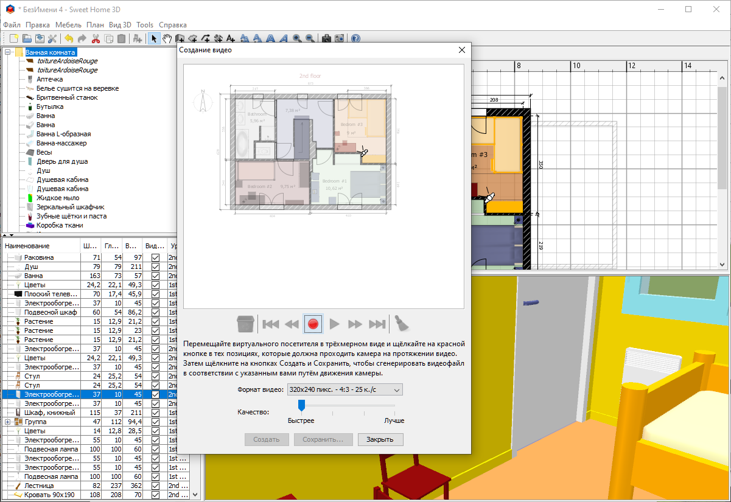This screenshot has height=502, width=731.
Task: Click the camera create photo icon
Action: 326,39
